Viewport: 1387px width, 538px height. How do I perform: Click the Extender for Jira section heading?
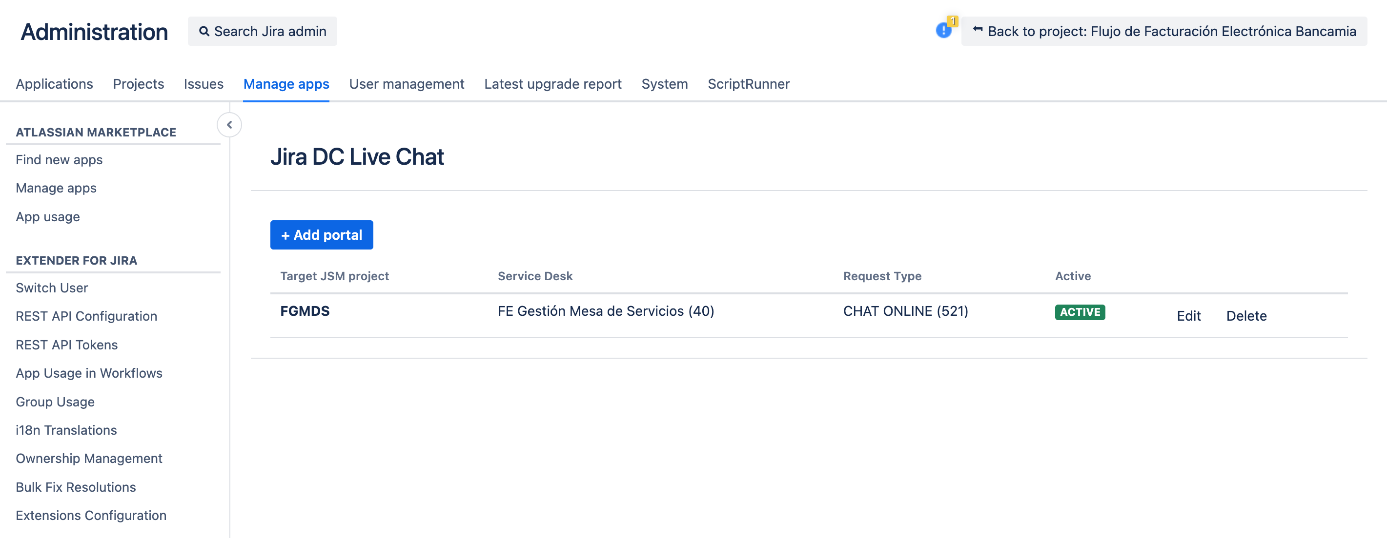[x=77, y=261]
